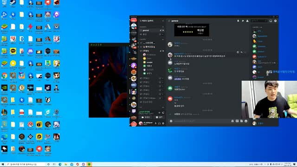Open Cortana circle in the taskbar
The image size is (297, 167).
click(x=48, y=164)
